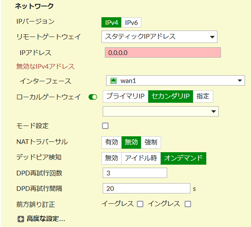
Task: Set デッドピア検知 to 無効
Action: [112, 158]
